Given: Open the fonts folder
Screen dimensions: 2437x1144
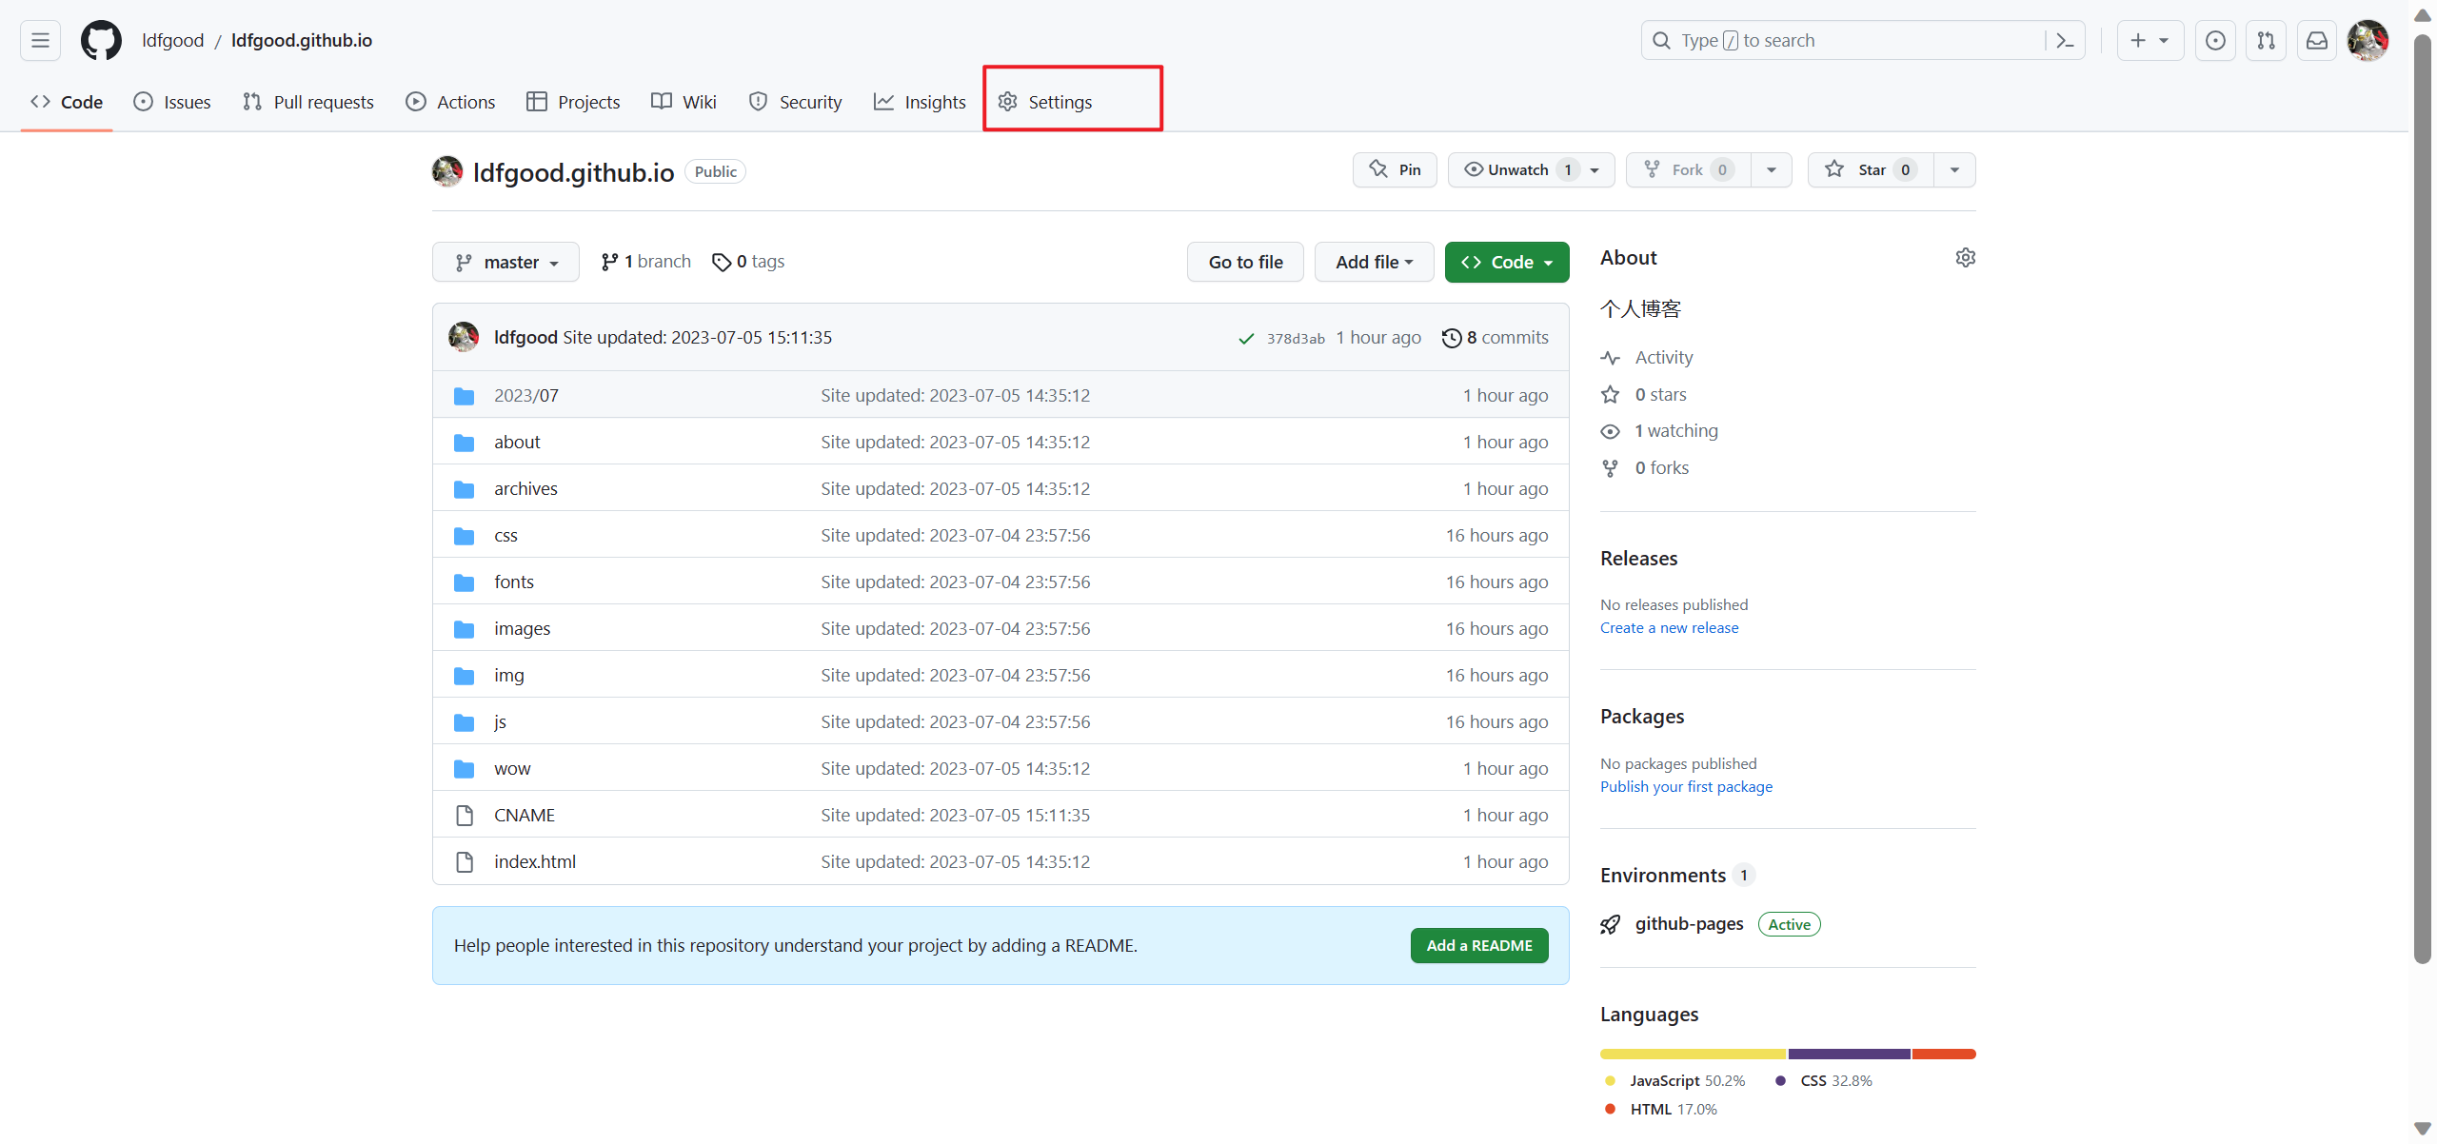Looking at the screenshot, I should [514, 582].
